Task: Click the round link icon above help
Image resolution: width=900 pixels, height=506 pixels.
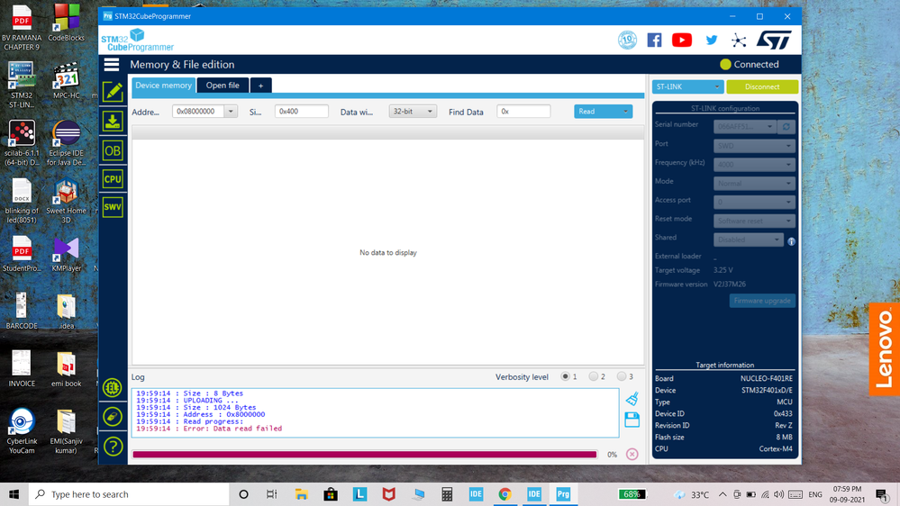Action: click(x=113, y=417)
